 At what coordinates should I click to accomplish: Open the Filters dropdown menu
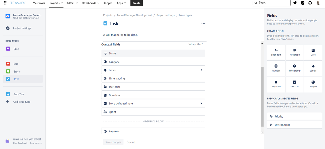(72, 3)
